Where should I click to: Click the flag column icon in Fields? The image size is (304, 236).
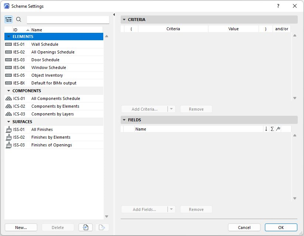tap(278, 129)
